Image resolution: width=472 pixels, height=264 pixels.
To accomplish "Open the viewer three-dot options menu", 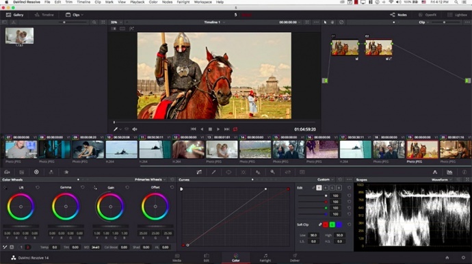I will pyautogui.click(x=316, y=23).
